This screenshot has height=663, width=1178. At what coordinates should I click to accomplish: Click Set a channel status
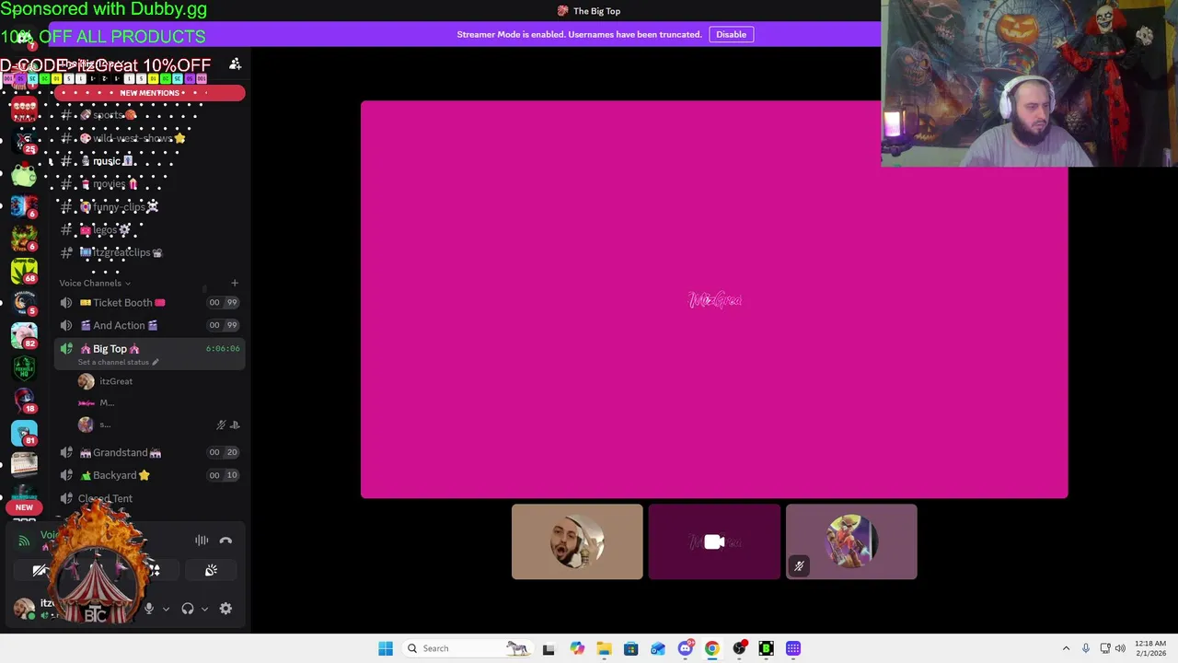[x=118, y=362]
